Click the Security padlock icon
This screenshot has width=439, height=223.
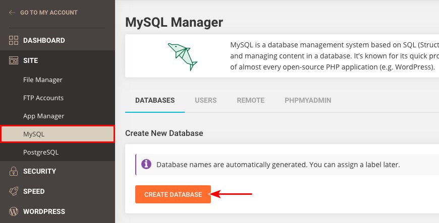pyautogui.click(x=14, y=171)
